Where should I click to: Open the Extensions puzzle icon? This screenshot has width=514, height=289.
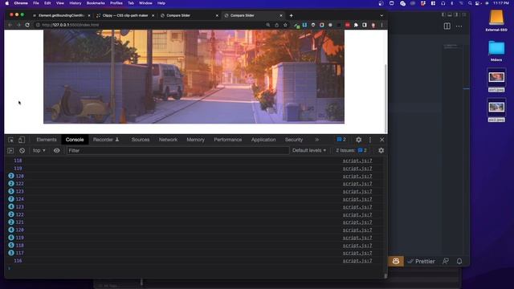pyautogui.click(x=356, y=25)
